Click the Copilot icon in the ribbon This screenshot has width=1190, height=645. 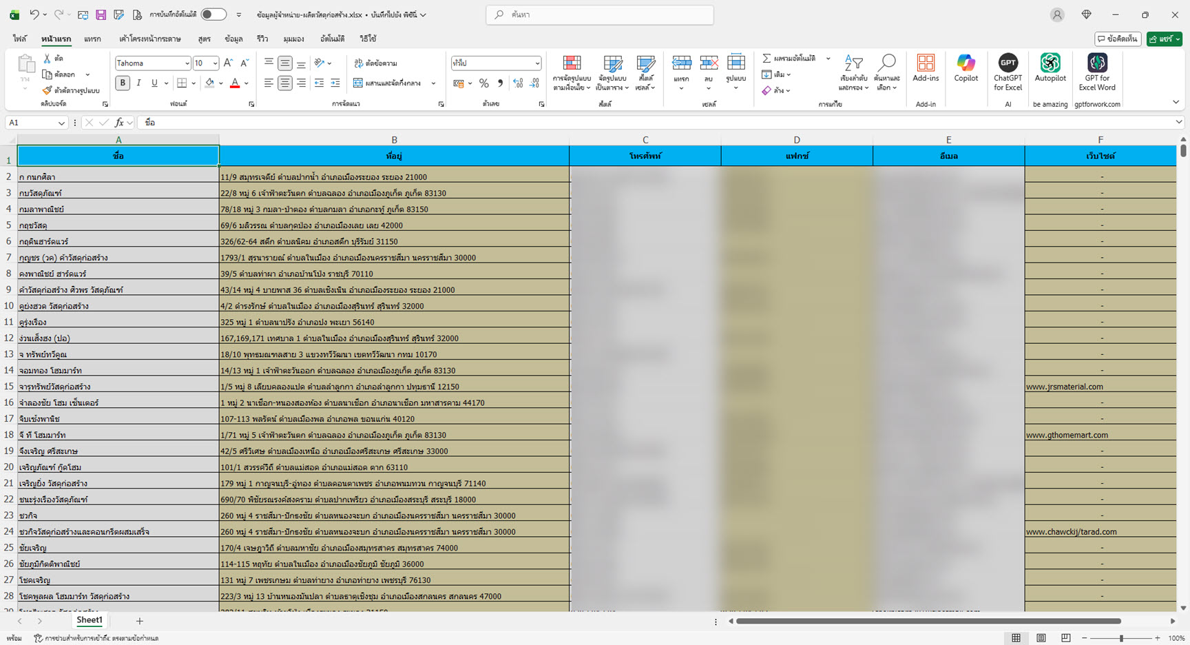(x=965, y=64)
